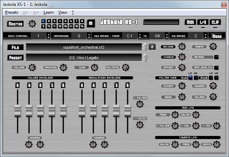Viewport: 229px width, 157px height.
Task: Step the Transpose value arrows
Action: coord(89,36)
